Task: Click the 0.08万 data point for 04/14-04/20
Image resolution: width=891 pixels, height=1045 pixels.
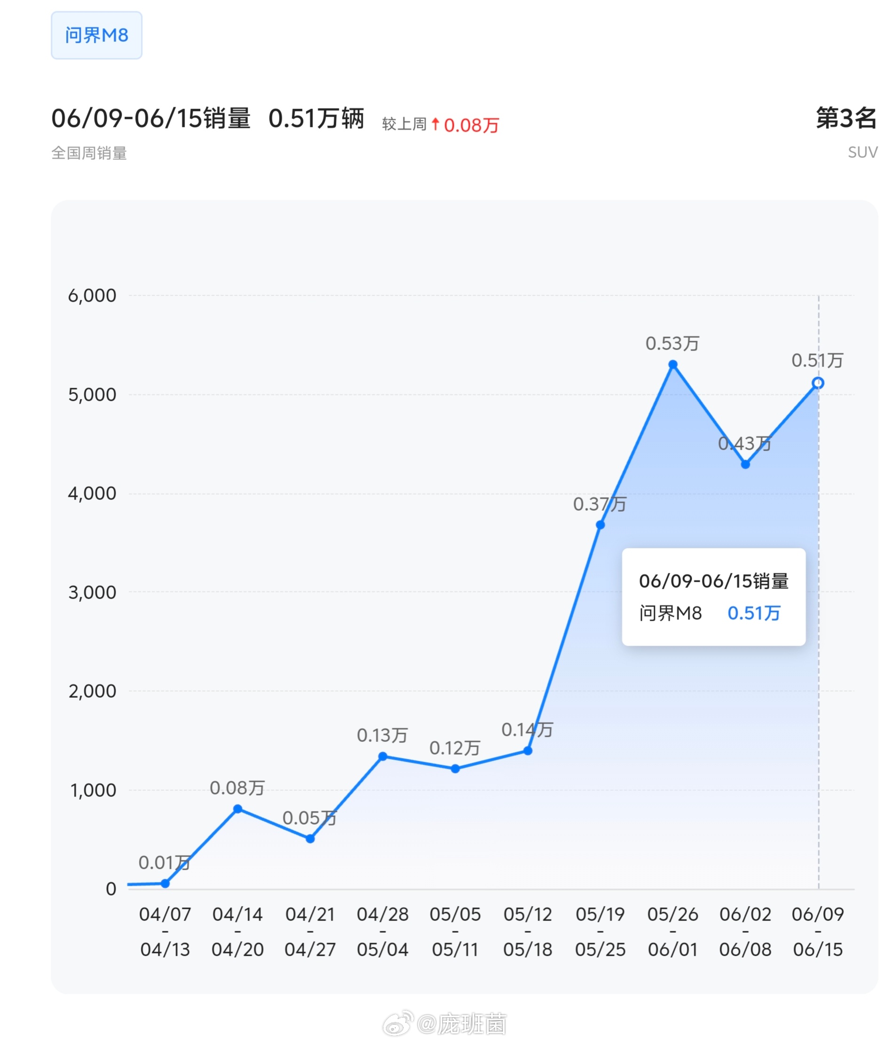Action: [x=238, y=809]
